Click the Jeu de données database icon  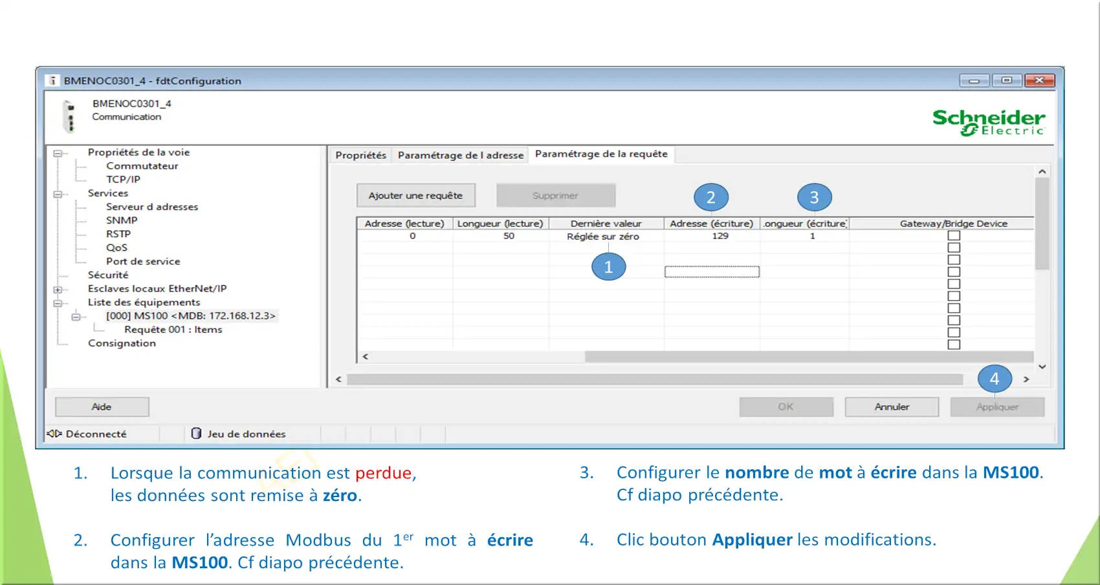point(196,434)
